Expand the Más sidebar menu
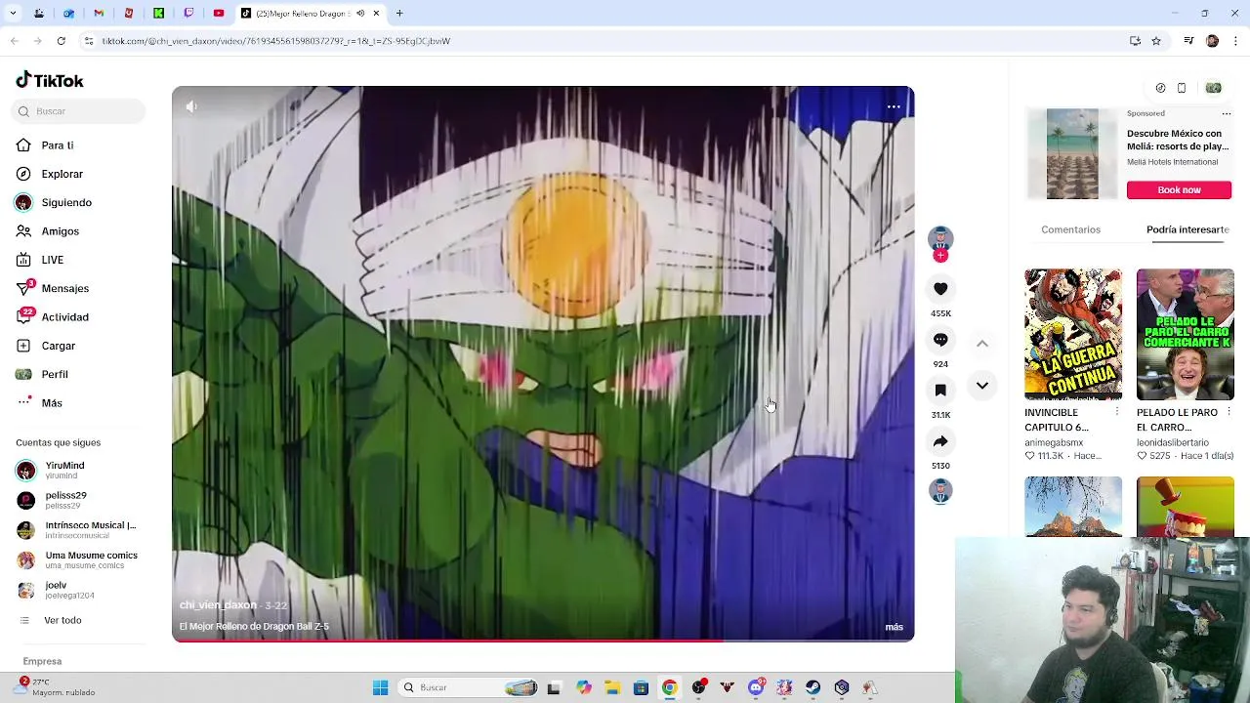Image resolution: width=1250 pixels, height=703 pixels. point(52,402)
